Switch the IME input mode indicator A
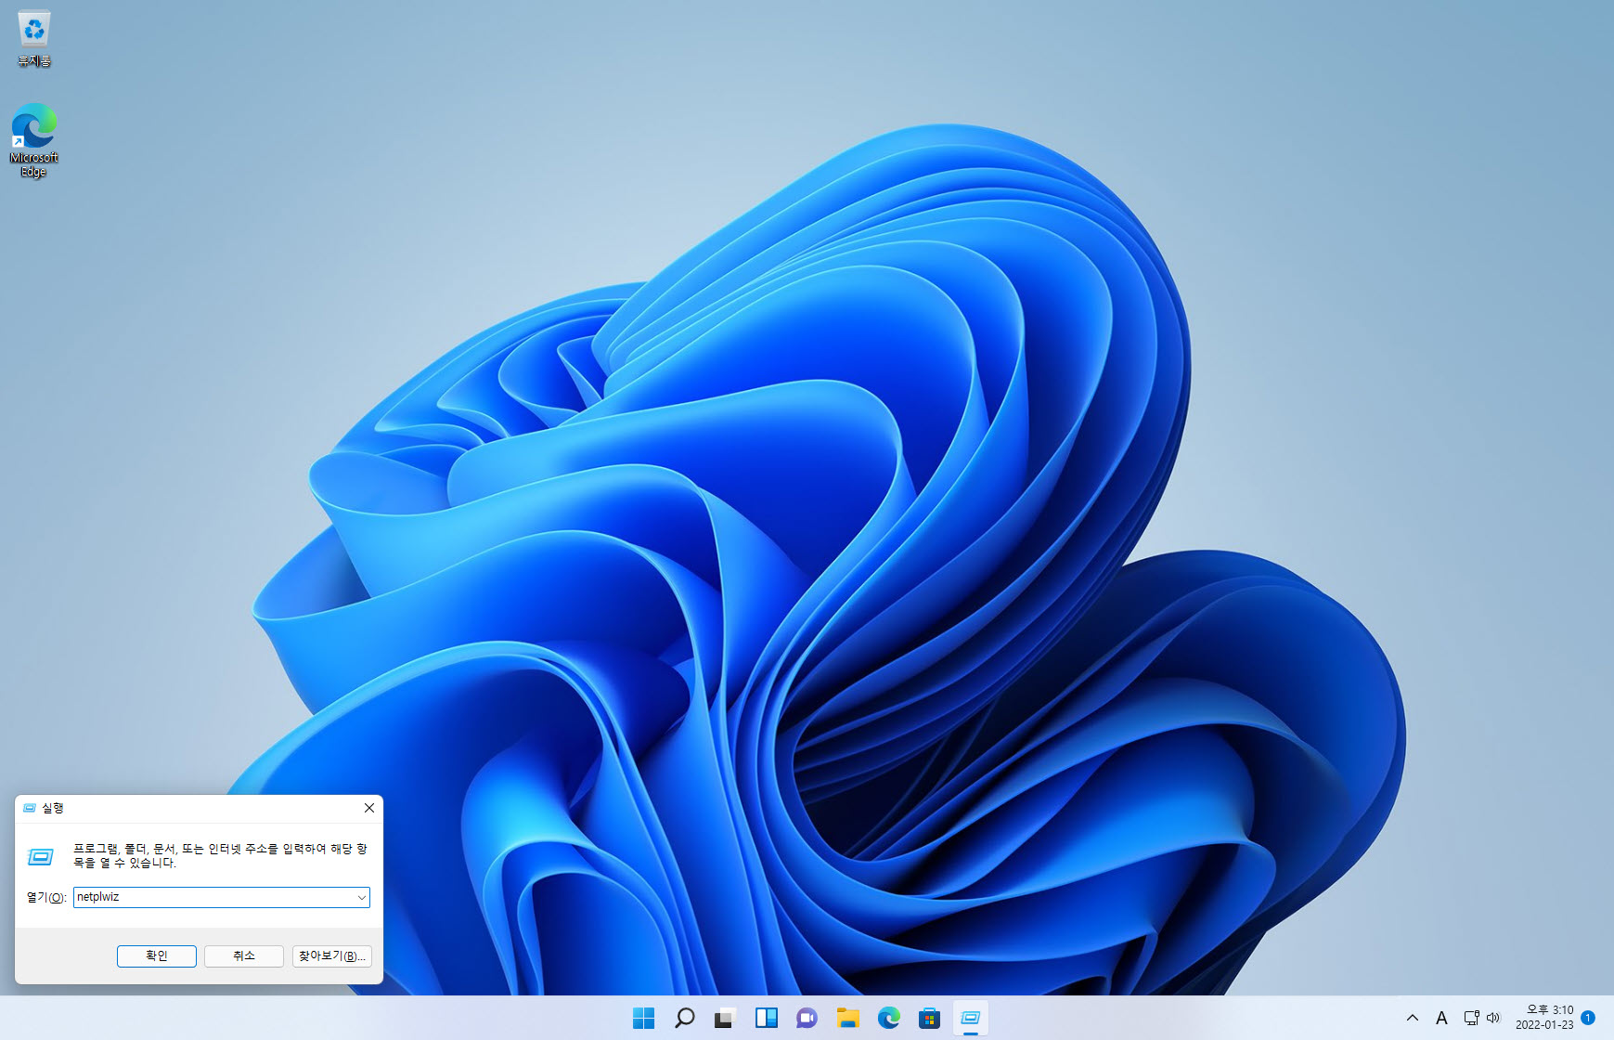Screen dimensions: 1614x1040 [1441, 1018]
